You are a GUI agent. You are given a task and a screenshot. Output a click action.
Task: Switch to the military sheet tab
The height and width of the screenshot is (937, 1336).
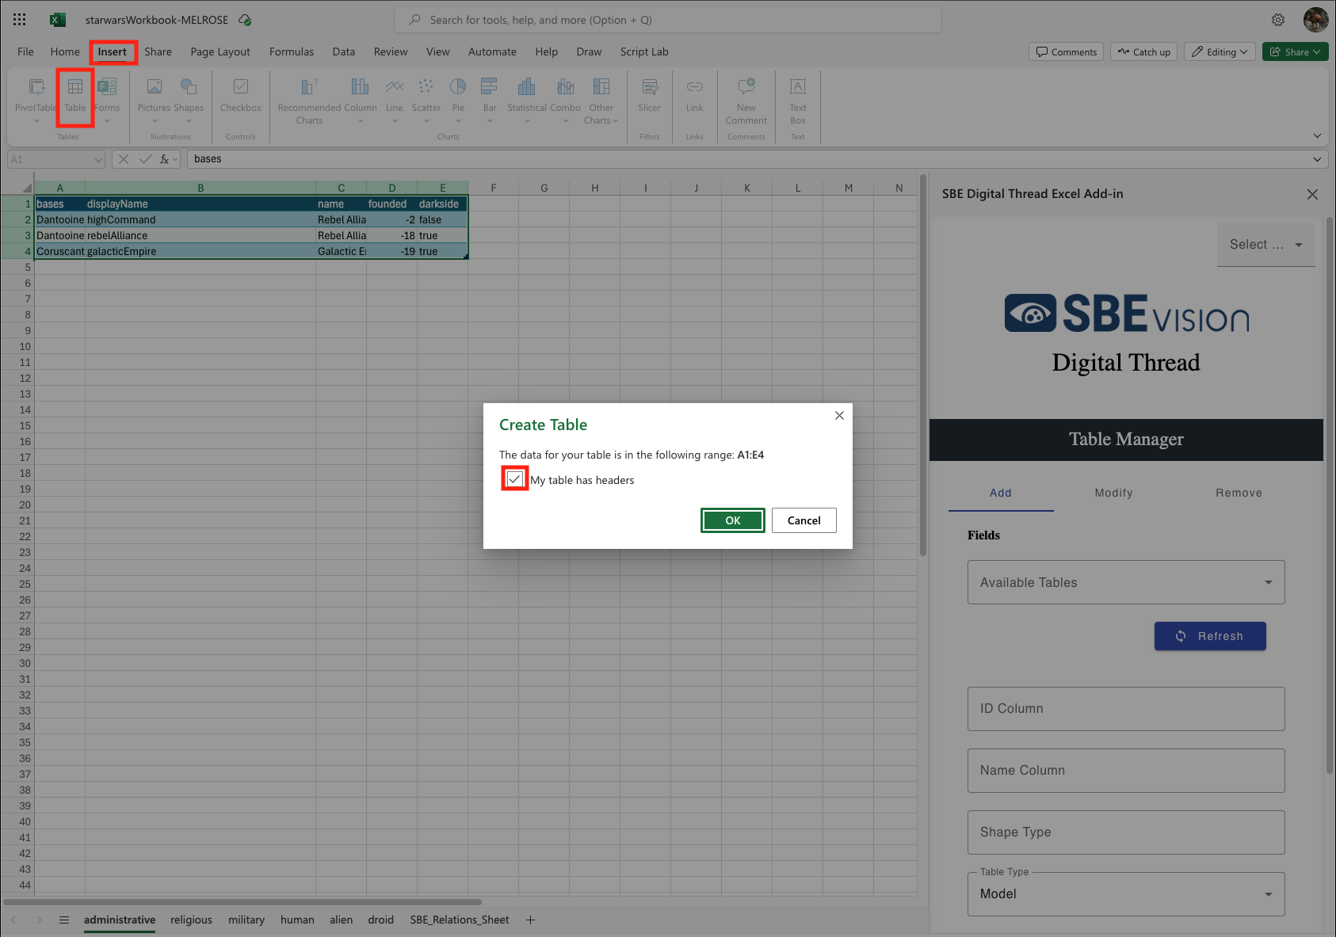coord(246,920)
